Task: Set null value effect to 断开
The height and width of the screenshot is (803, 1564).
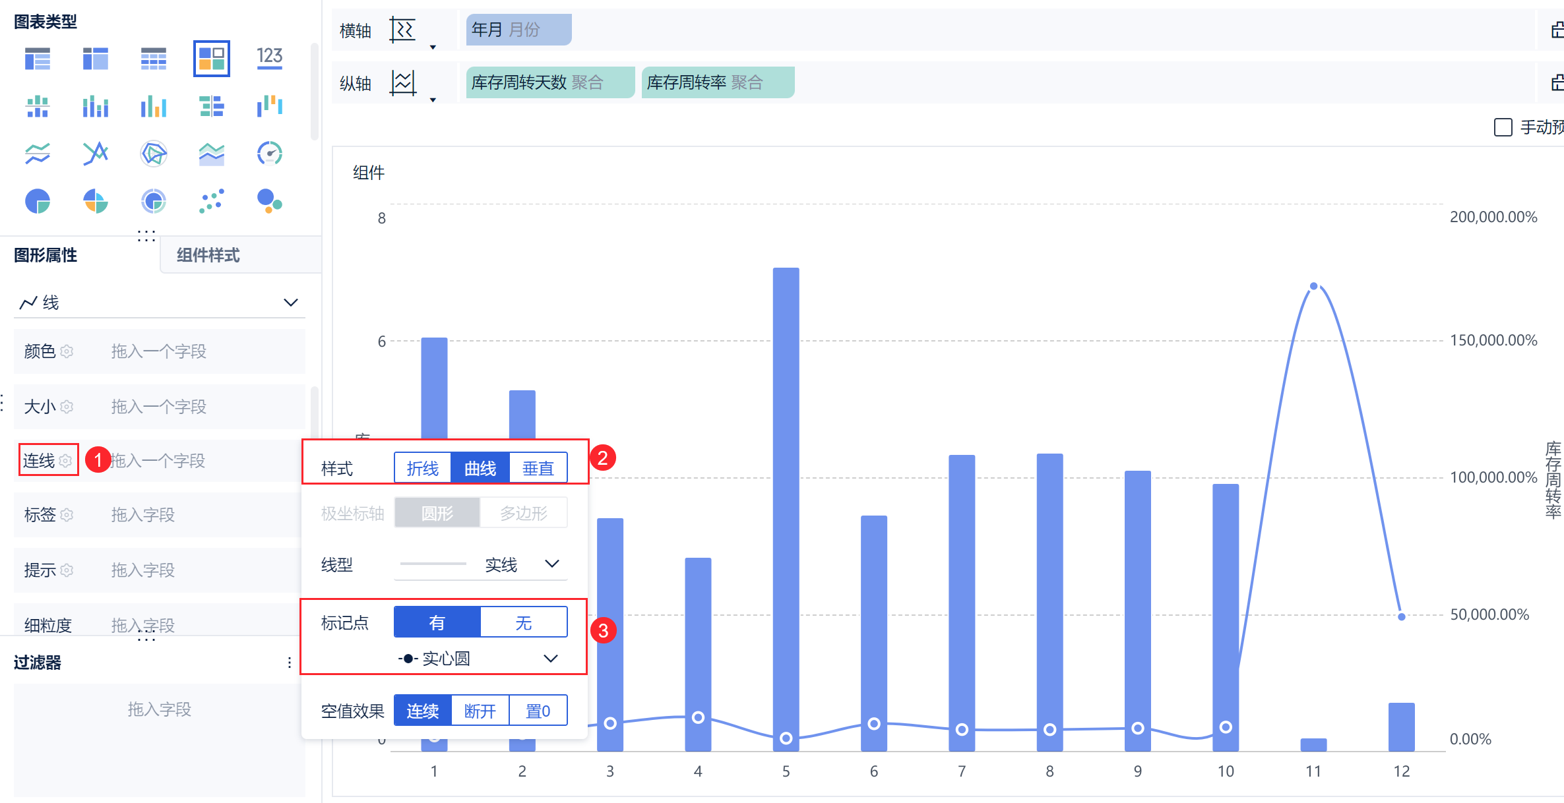Action: 480,711
